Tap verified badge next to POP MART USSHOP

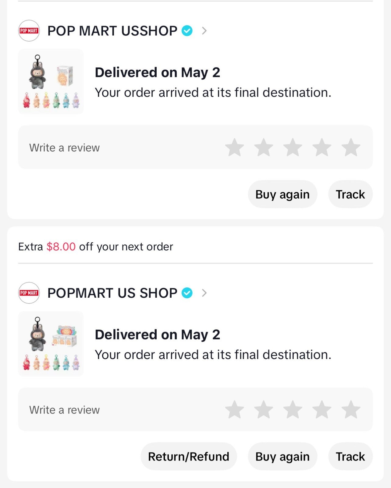(187, 31)
